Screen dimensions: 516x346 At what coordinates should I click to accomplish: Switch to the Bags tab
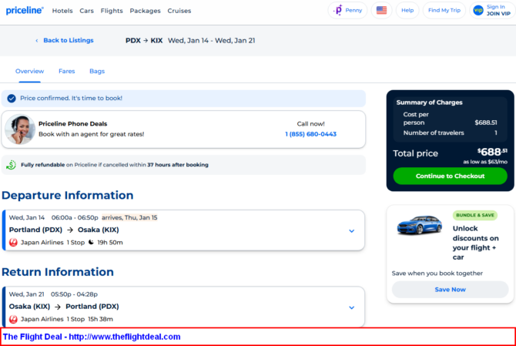click(x=97, y=72)
